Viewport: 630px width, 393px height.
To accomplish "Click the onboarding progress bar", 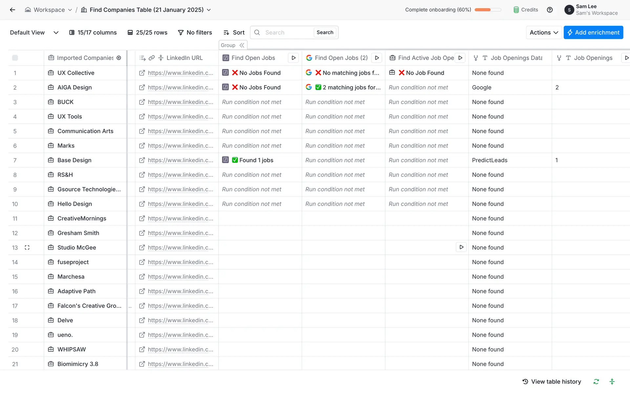I will 488,10.
